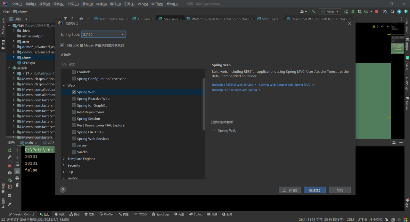Check the Vaadin dependency

pos(74,152)
